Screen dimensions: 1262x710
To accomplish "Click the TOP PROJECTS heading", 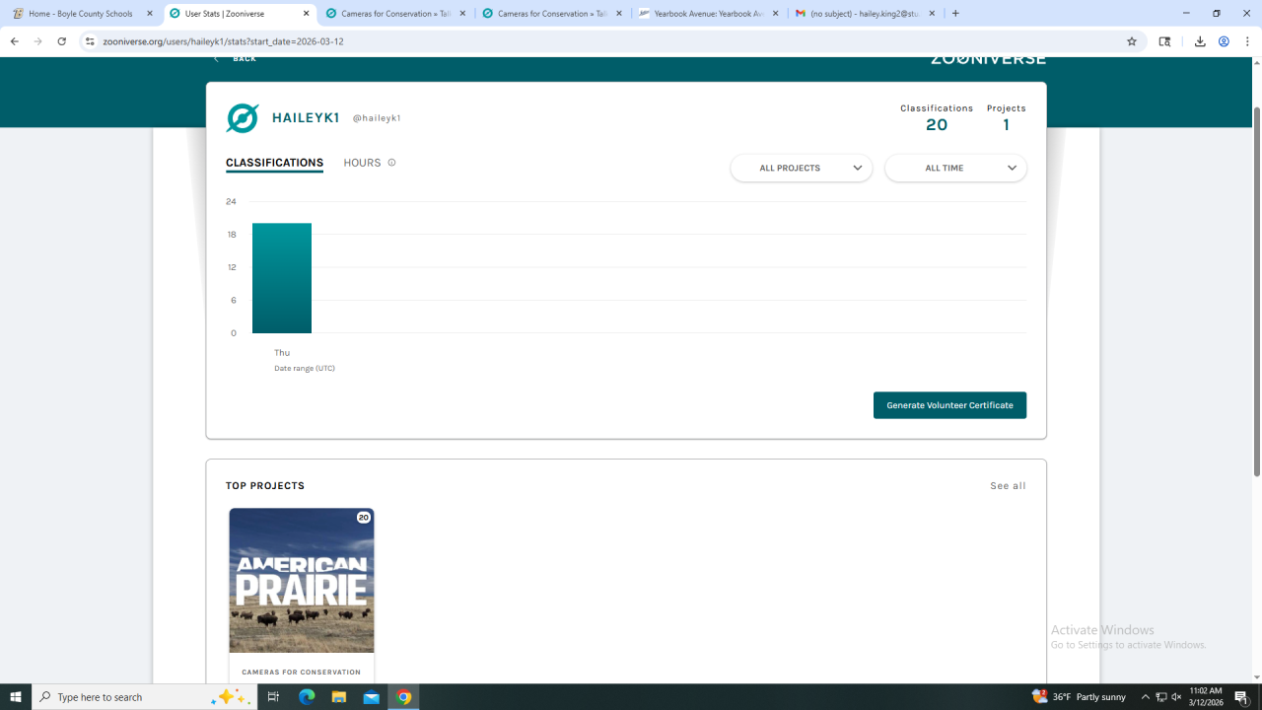I will [x=265, y=486].
